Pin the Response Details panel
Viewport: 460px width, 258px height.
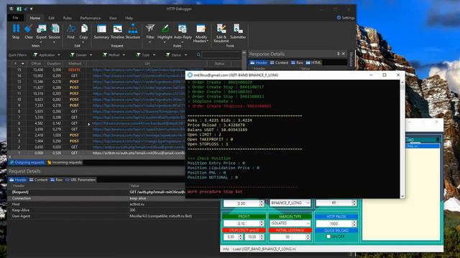[338, 54]
